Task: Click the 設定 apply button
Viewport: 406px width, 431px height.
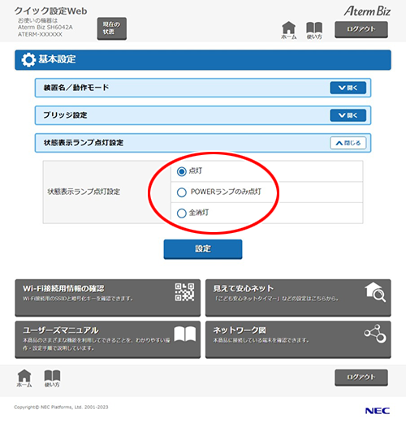Action: pos(203,249)
